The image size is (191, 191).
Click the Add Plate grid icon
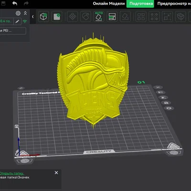[x=57, y=16]
